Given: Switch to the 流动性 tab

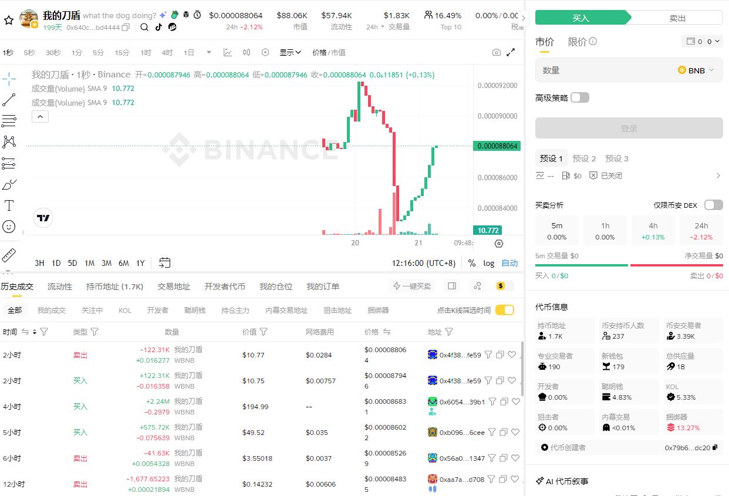Looking at the screenshot, I should click(60, 286).
